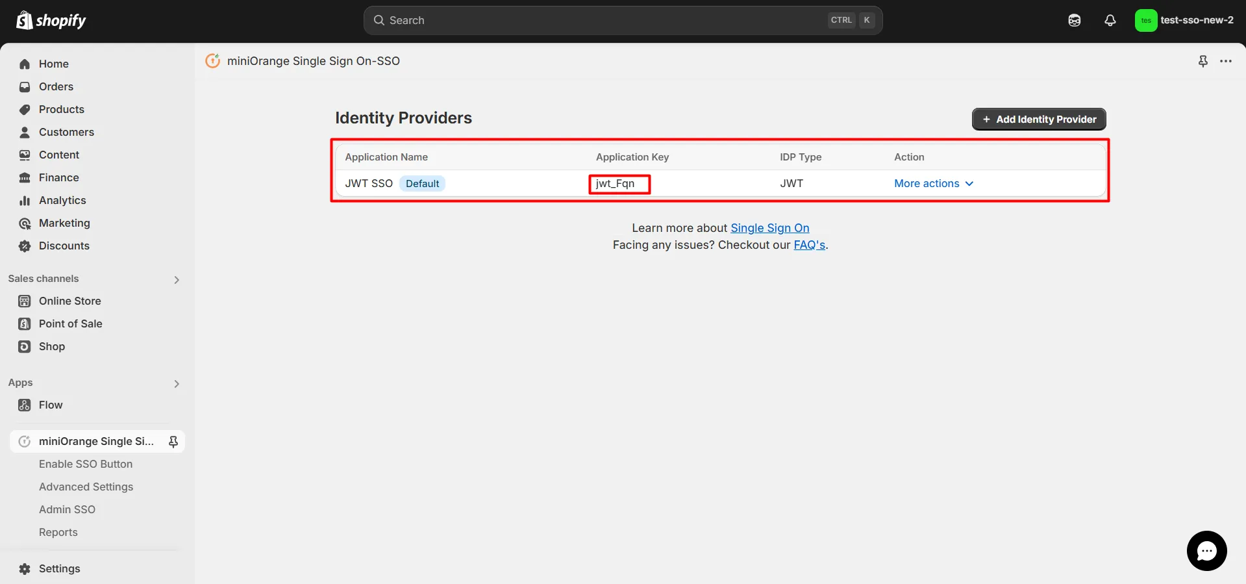The height and width of the screenshot is (584, 1246).
Task: Click the Shopify logo
Action: click(x=51, y=20)
